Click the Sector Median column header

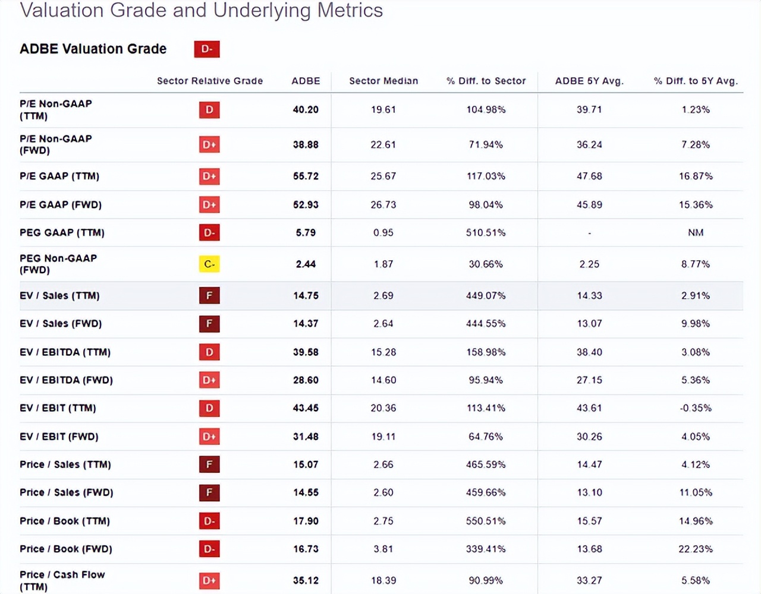(383, 81)
